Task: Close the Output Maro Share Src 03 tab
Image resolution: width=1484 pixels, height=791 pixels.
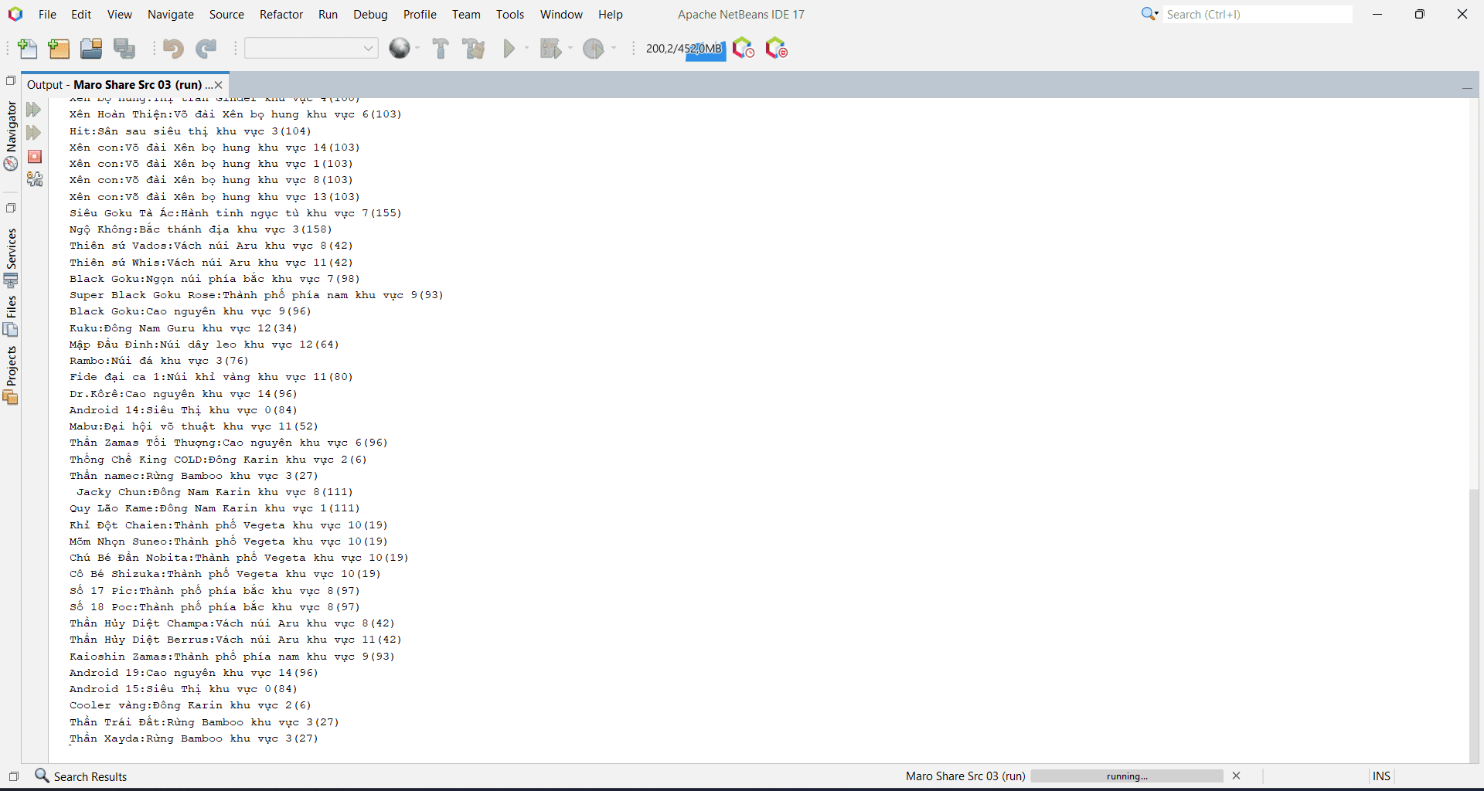Action: pyautogui.click(x=219, y=85)
